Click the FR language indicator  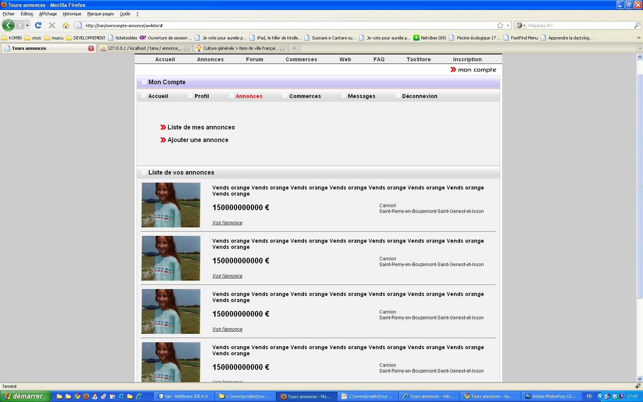pyautogui.click(x=589, y=396)
